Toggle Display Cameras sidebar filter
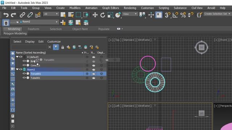This screenshot has height=130, width=232. (x=13, y=69)
